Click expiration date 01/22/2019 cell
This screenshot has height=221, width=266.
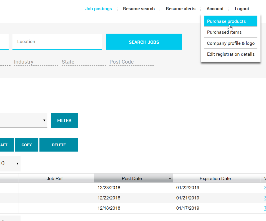point(217,188)
